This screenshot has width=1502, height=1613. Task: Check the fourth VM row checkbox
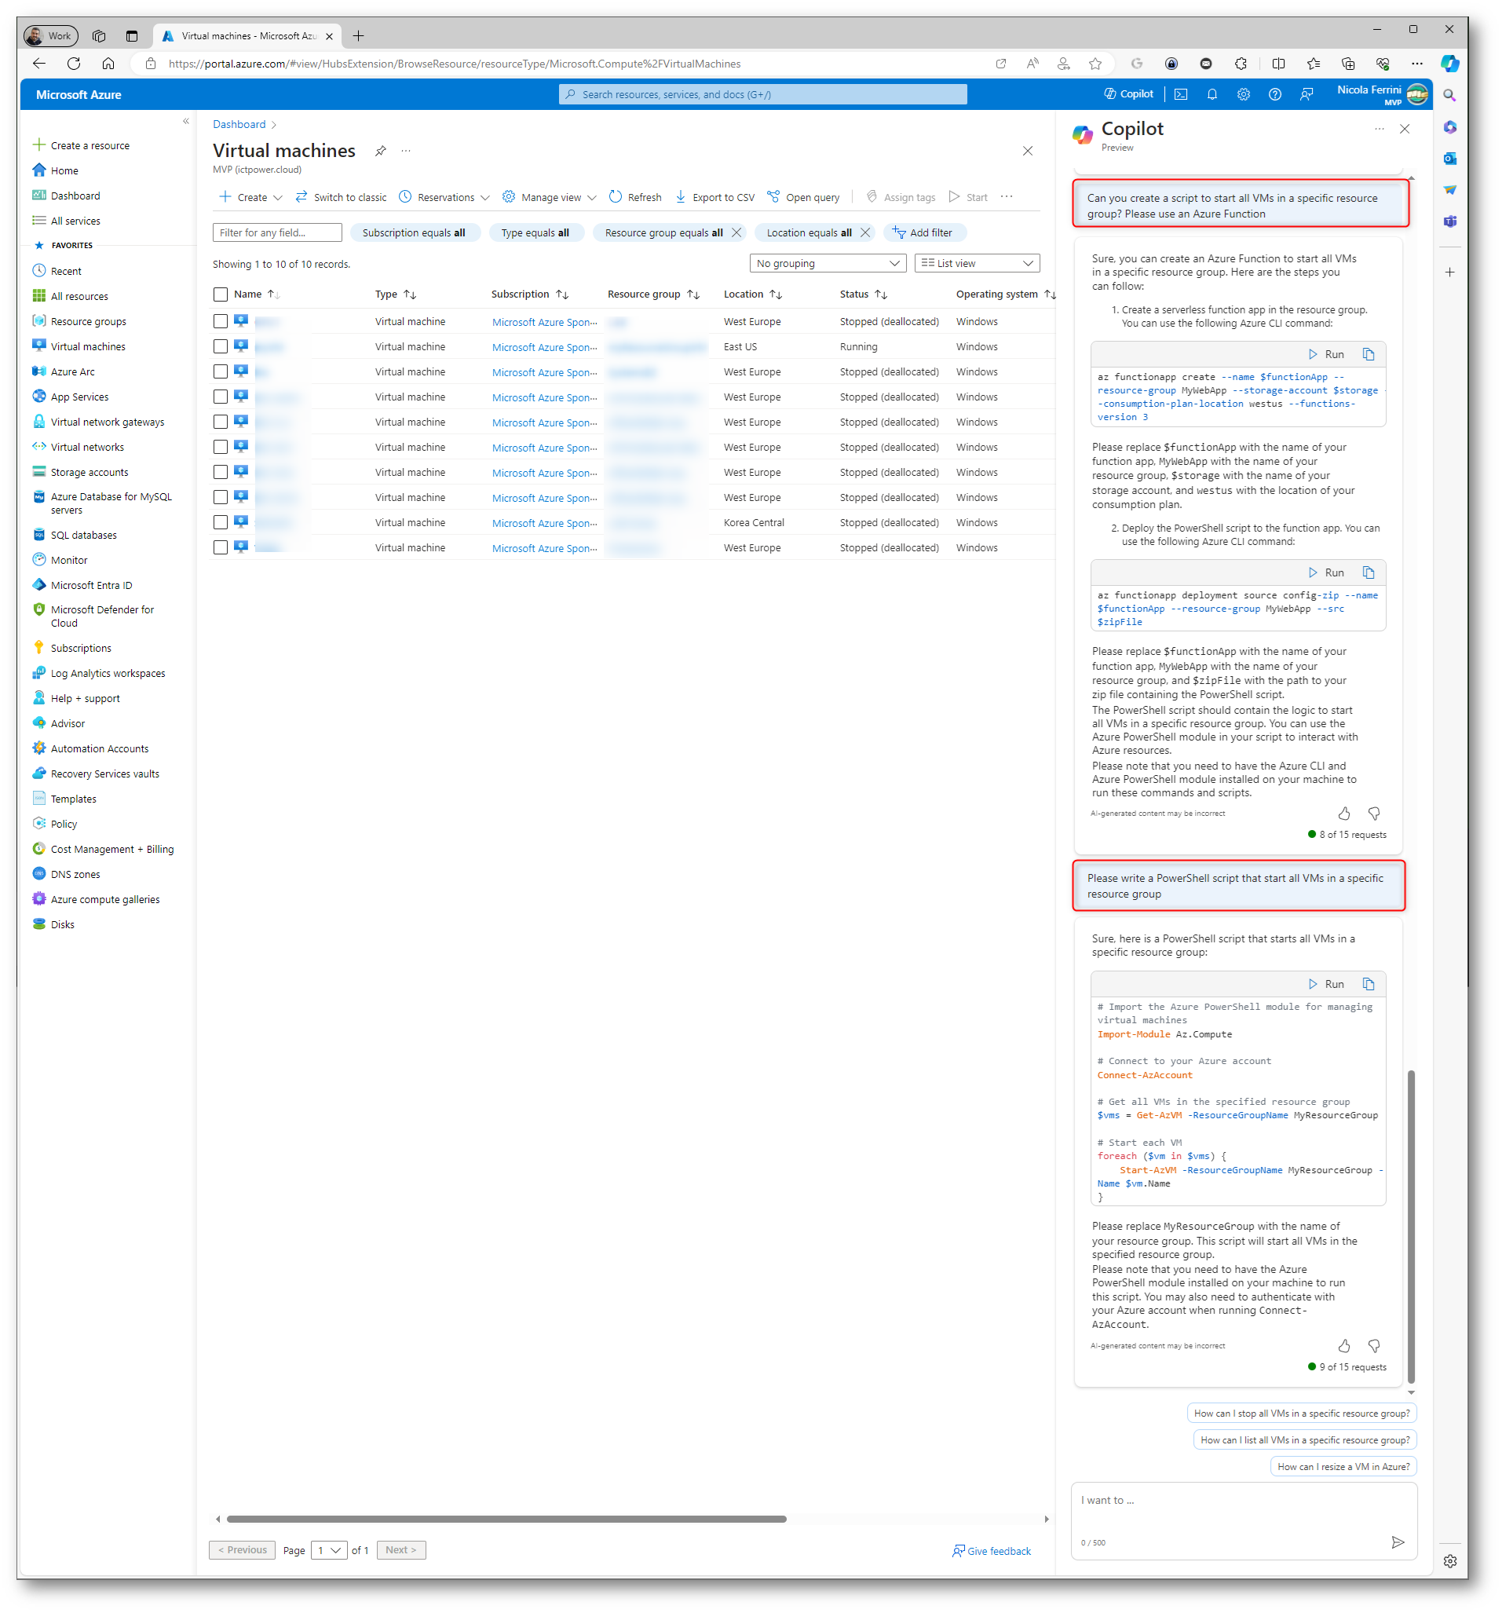point(221,397)
